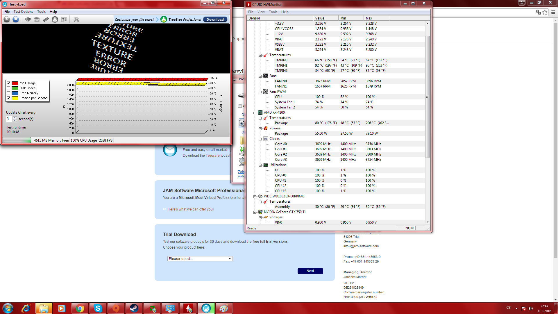Viewport: 558px width, 314px height.
Task: Toggle the memory allocation test icon
Action: click(x=46, y=19)
